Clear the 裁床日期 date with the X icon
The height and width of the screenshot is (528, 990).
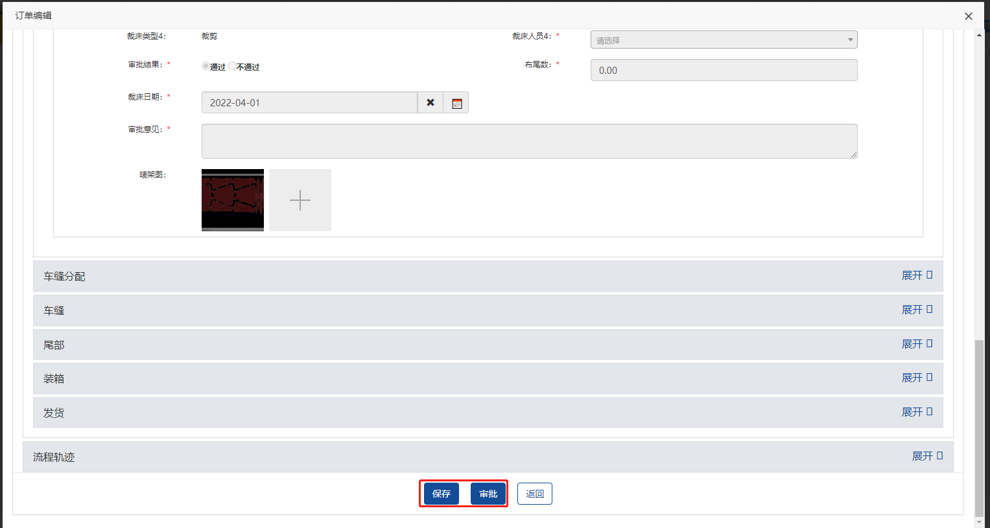pos(430,102)
